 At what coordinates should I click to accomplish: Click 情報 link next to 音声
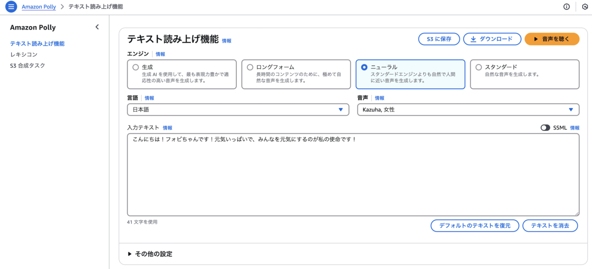tap(379, 98)
